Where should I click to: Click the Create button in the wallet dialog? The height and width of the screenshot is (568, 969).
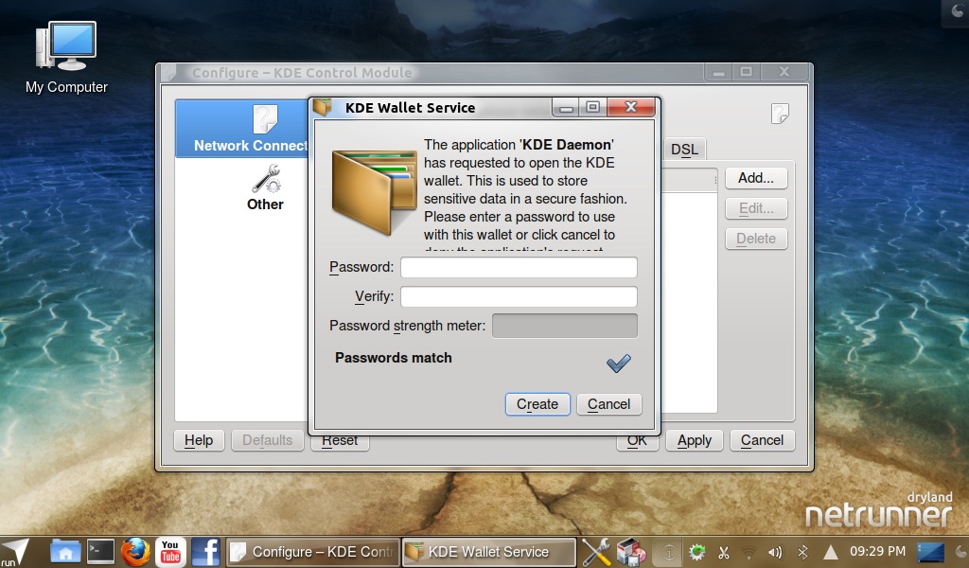[x=537, y=404]
